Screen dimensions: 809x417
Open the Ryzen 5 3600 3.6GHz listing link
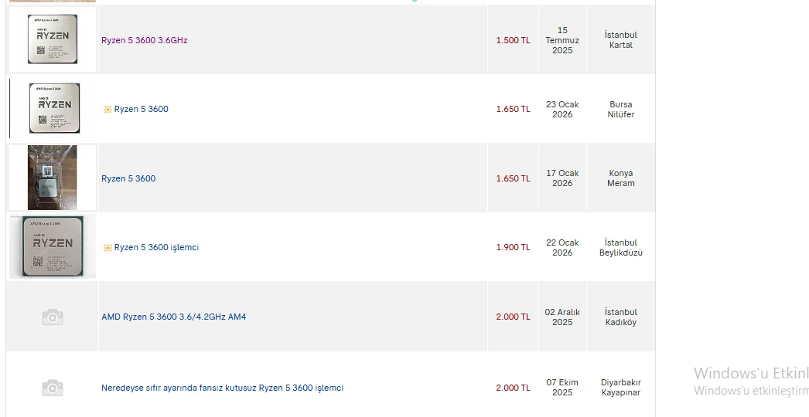145,40
